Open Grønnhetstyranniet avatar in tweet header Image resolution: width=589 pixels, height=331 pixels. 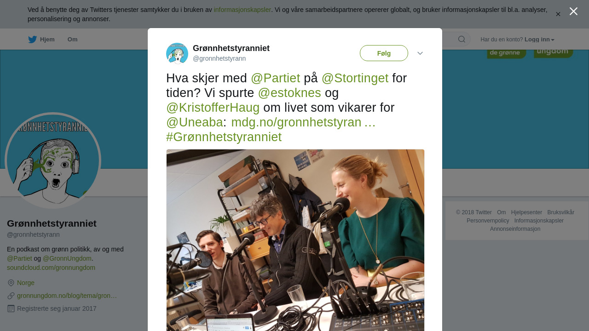click(177, 53)
